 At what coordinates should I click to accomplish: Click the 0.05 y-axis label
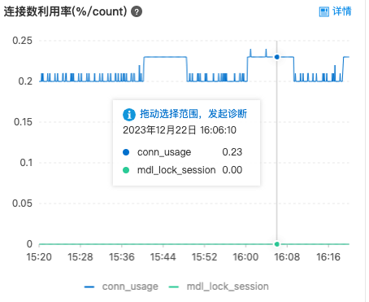tap(22, 204)
